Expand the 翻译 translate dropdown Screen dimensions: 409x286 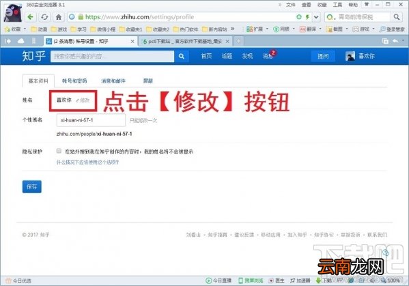[x=320, y=29]
